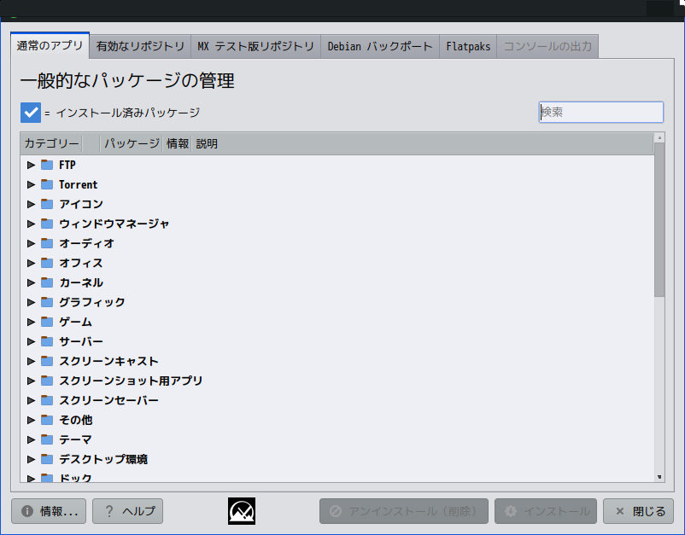Viewport: 685px width, 535px height.
Task: Click the スクリーンセーバー folder icon
Action: click(x=47, y=400)
